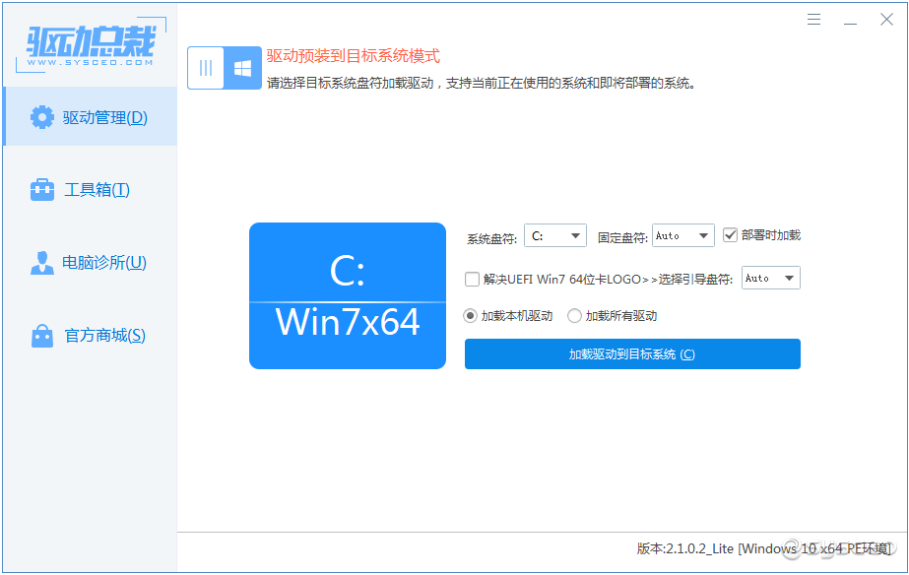Click the person icon for 电脑诊所
909x575 pixels.
pyautogui.click(x=41, y=263)
